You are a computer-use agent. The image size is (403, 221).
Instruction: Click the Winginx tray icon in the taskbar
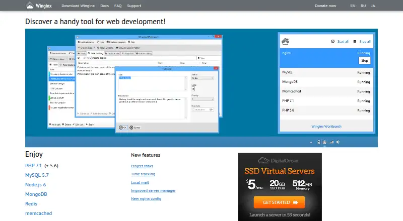coord(324,142)
